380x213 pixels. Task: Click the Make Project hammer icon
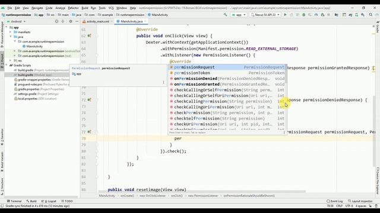[x=226, y=15]
